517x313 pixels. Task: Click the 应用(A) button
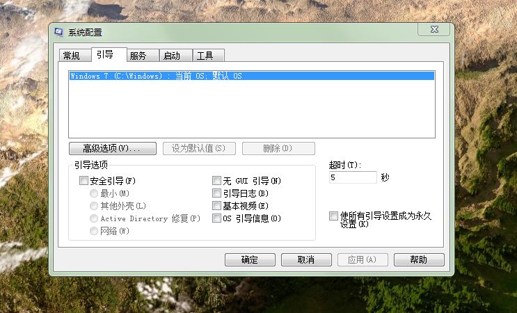pyautogui.click(x=363, y=260)
